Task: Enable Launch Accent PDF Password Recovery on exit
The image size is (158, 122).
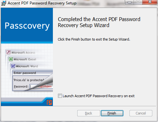Action: [60, 96]
